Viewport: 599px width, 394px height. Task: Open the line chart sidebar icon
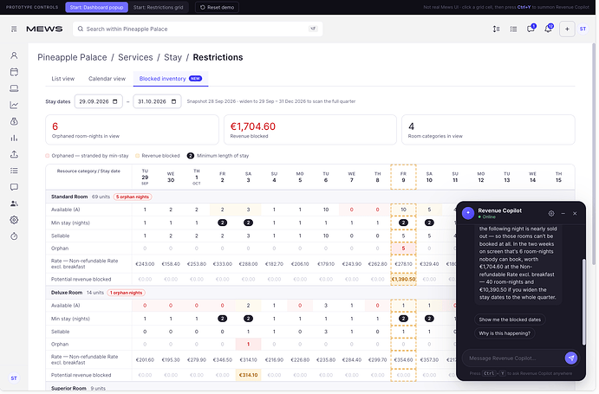(x=14, y=105)
